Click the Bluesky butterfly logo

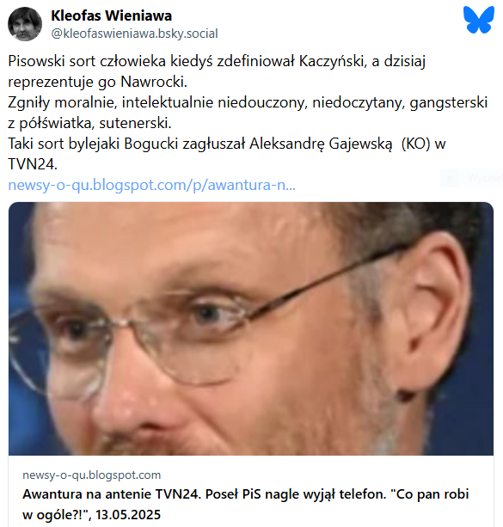pyautogui.click(x=478, y=20)
